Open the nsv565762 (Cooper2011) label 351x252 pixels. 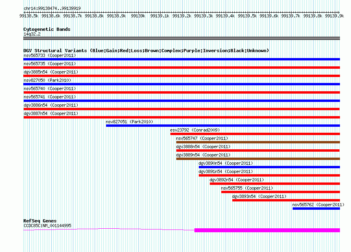click(318, 205)
